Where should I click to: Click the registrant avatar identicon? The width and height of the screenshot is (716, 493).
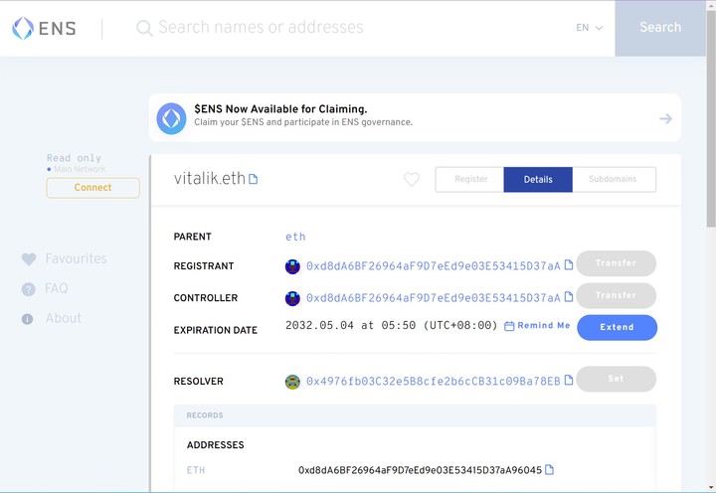tap(292, 266)
